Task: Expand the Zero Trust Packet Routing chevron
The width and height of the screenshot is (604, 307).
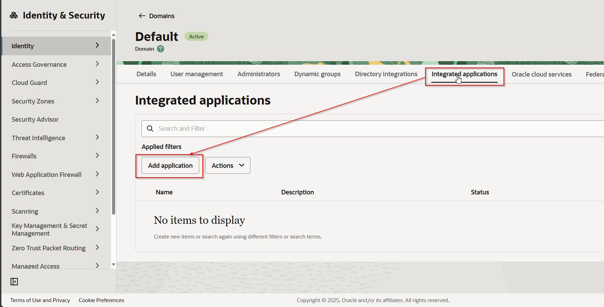Action: (x=97, y=248)
